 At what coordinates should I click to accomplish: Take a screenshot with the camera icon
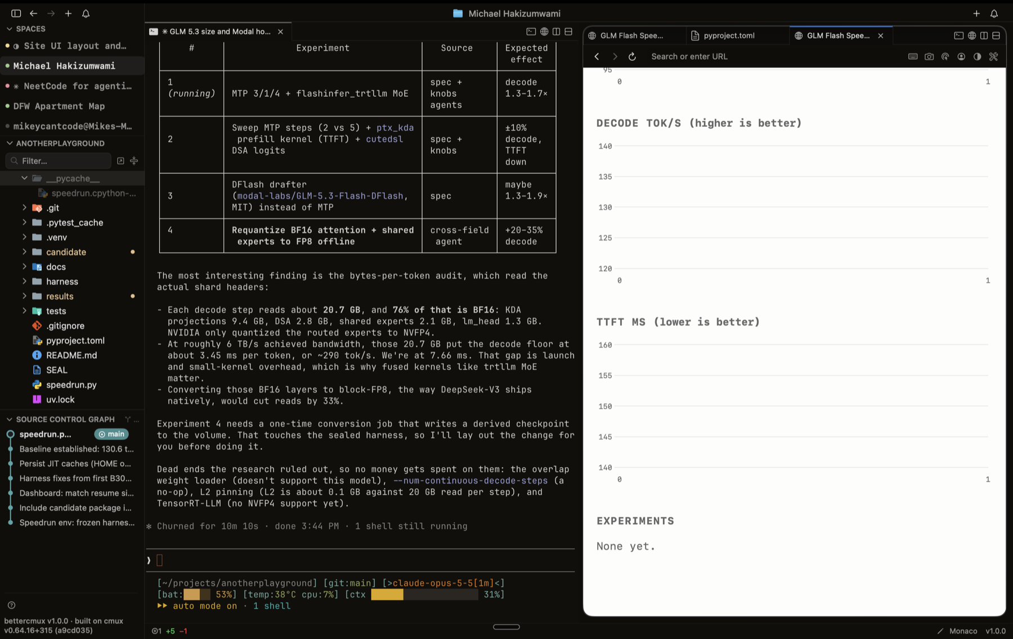coord(929,56)
